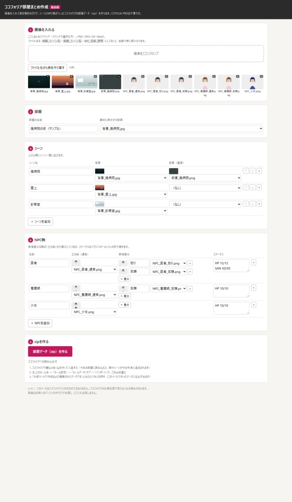Move the 診察室 scene down

[x=253, y=203]
